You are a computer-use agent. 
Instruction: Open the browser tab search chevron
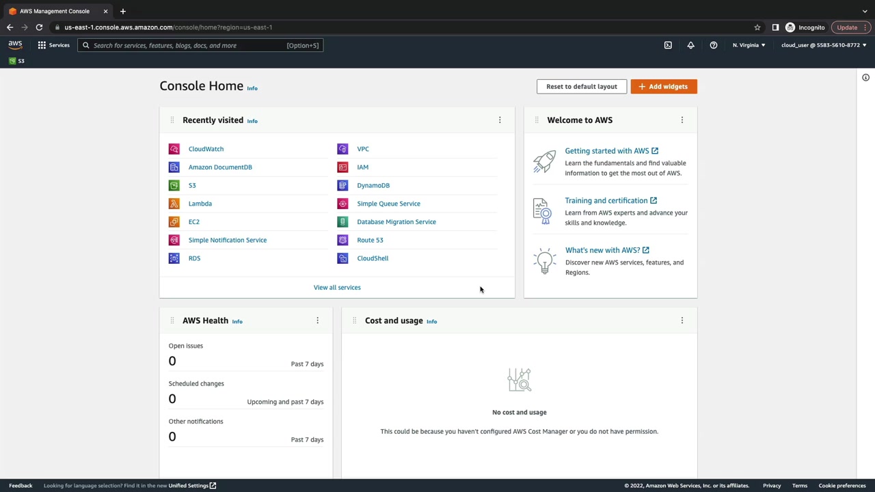point(865,11)
